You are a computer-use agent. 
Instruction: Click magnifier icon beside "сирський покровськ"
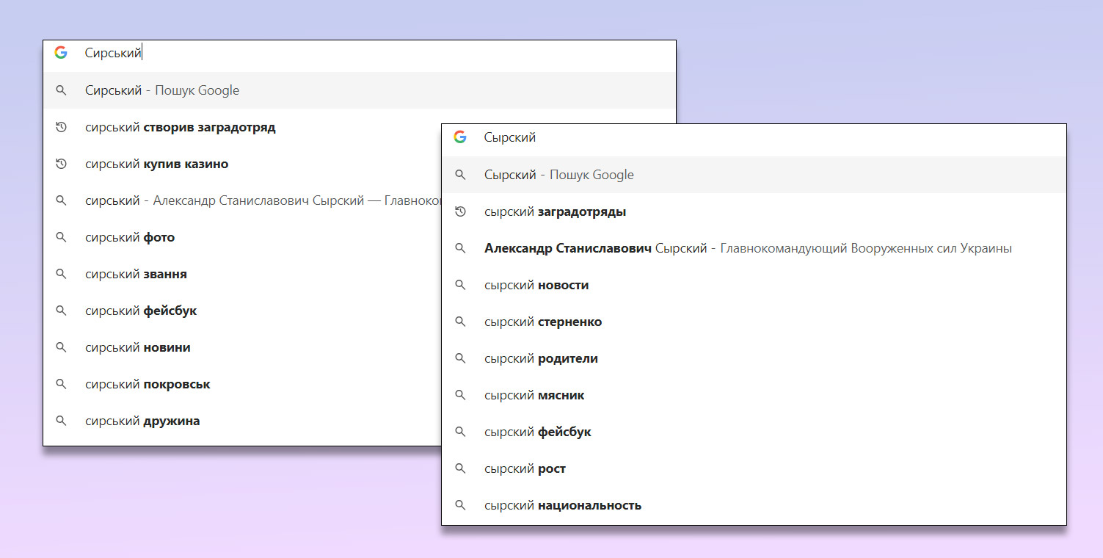61,384
